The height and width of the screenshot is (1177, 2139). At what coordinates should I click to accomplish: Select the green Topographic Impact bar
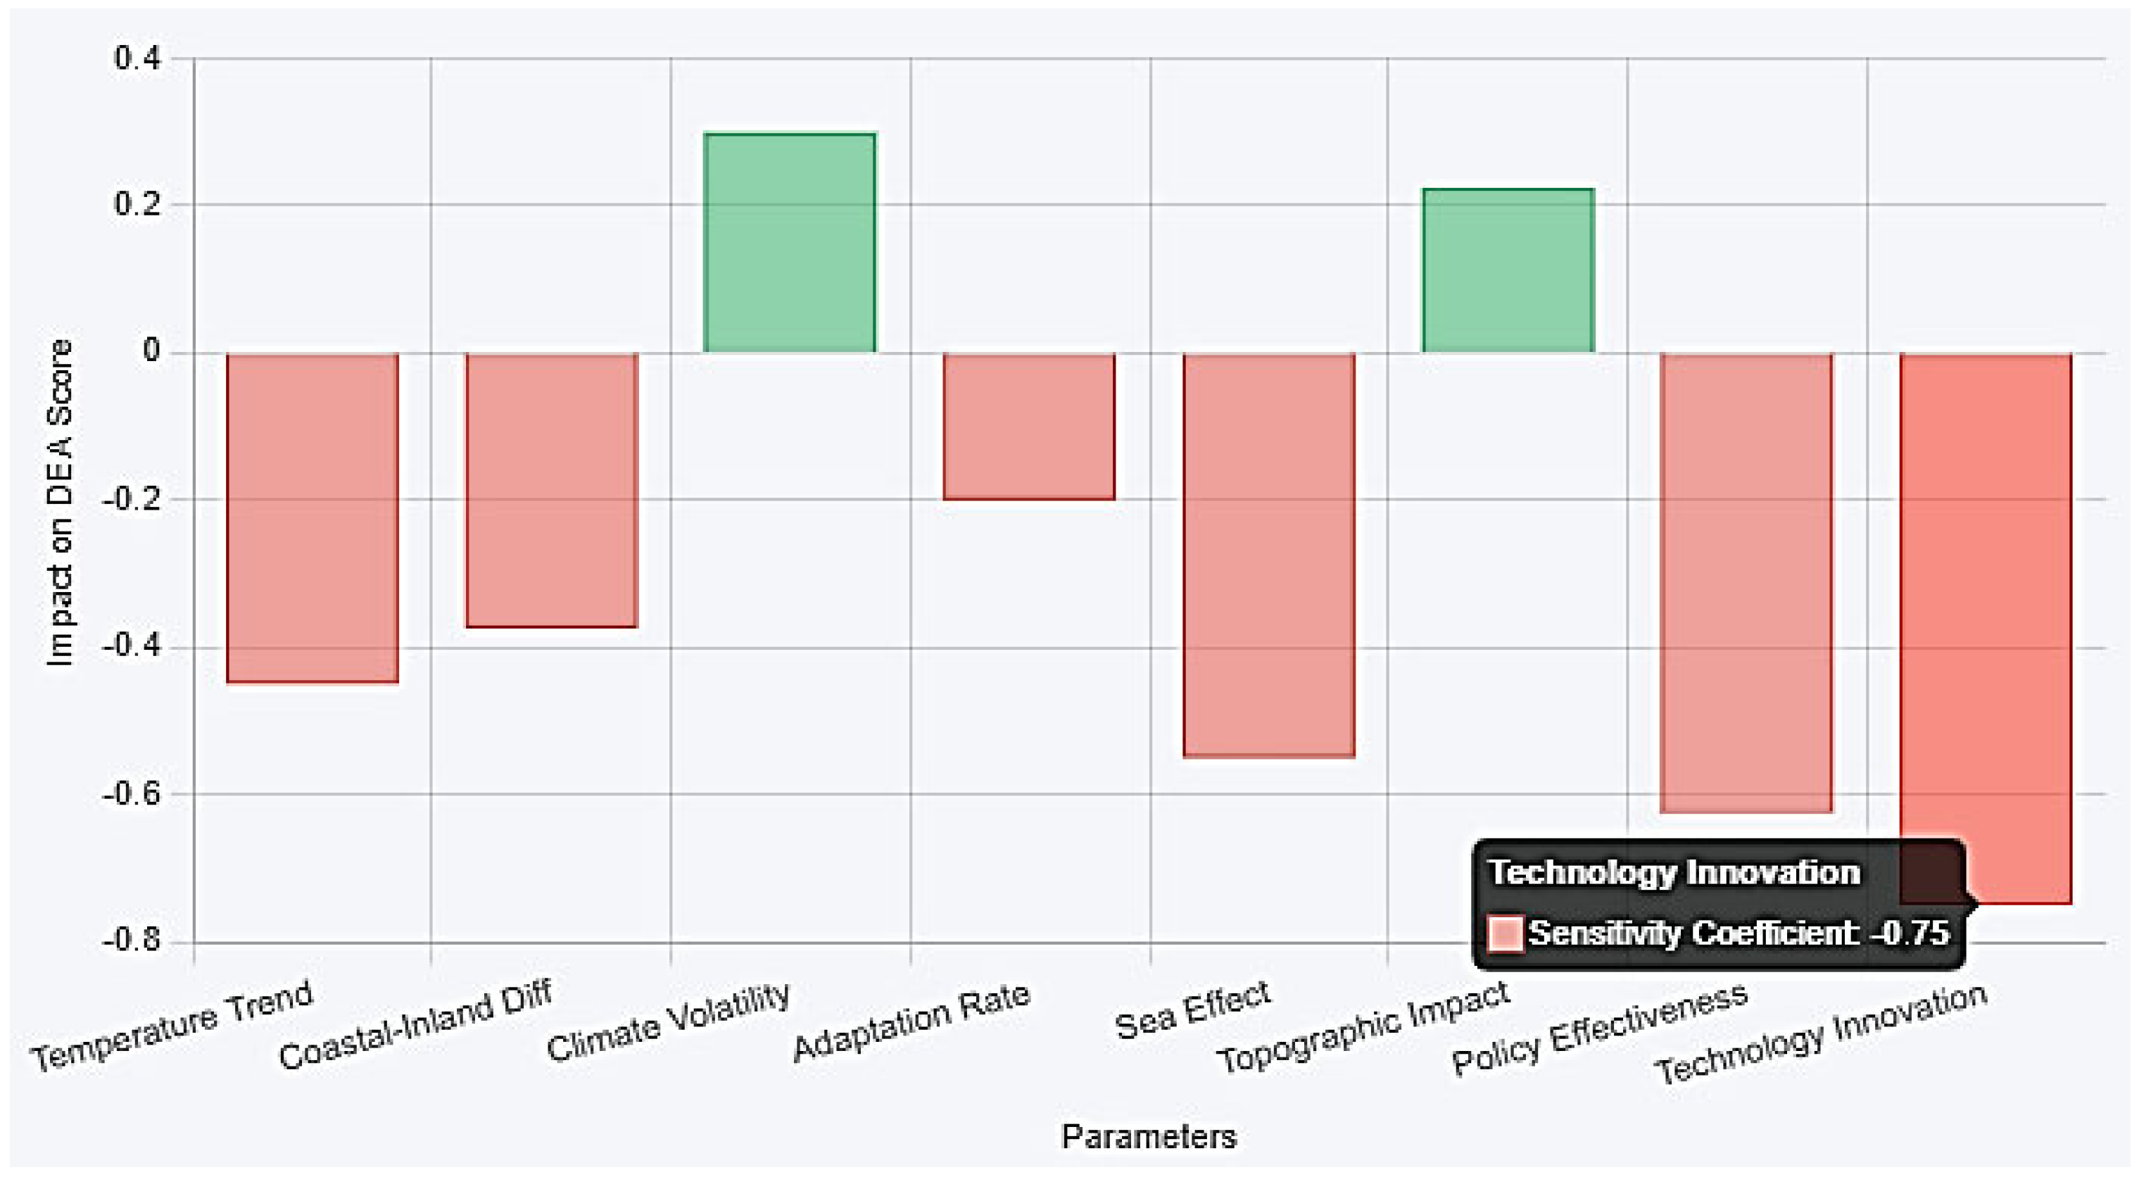click(1508, 271)
